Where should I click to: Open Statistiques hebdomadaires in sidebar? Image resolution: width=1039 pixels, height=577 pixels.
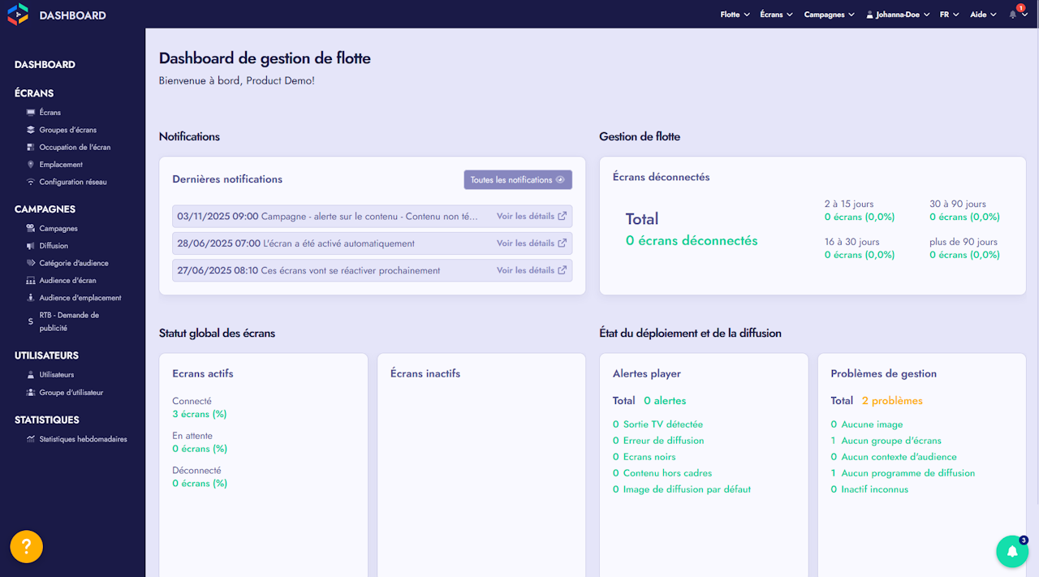(x=83, y=440)
